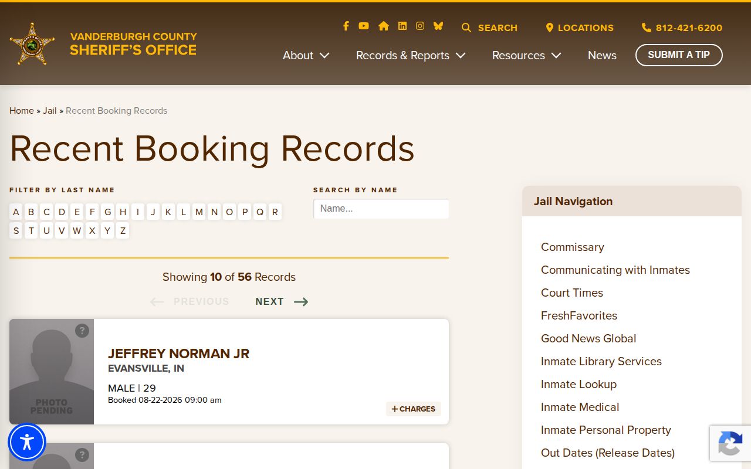Screen dimensions: 751x469
Task: Focus the Search by Name field
Action: click(x=381, y=209)
